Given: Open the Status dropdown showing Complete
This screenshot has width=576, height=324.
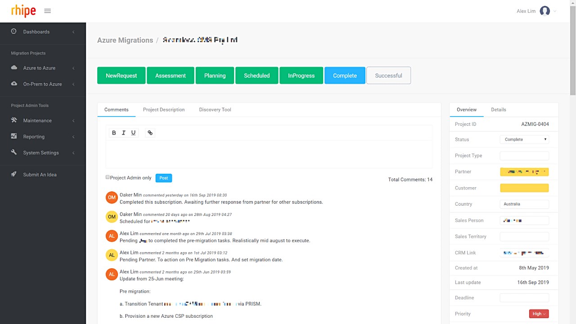Looking at the screenshot, I should pyautogui.click(x=524, y=139).
